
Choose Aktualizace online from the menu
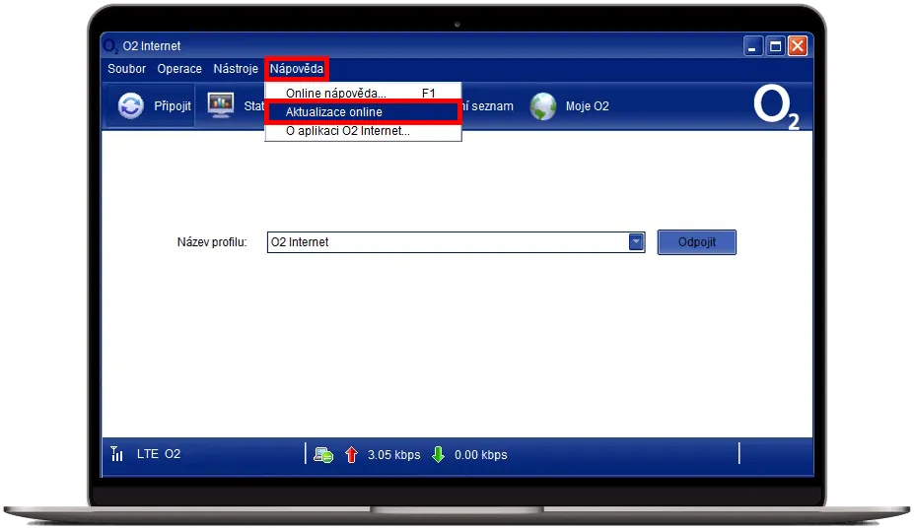(363, 112)
